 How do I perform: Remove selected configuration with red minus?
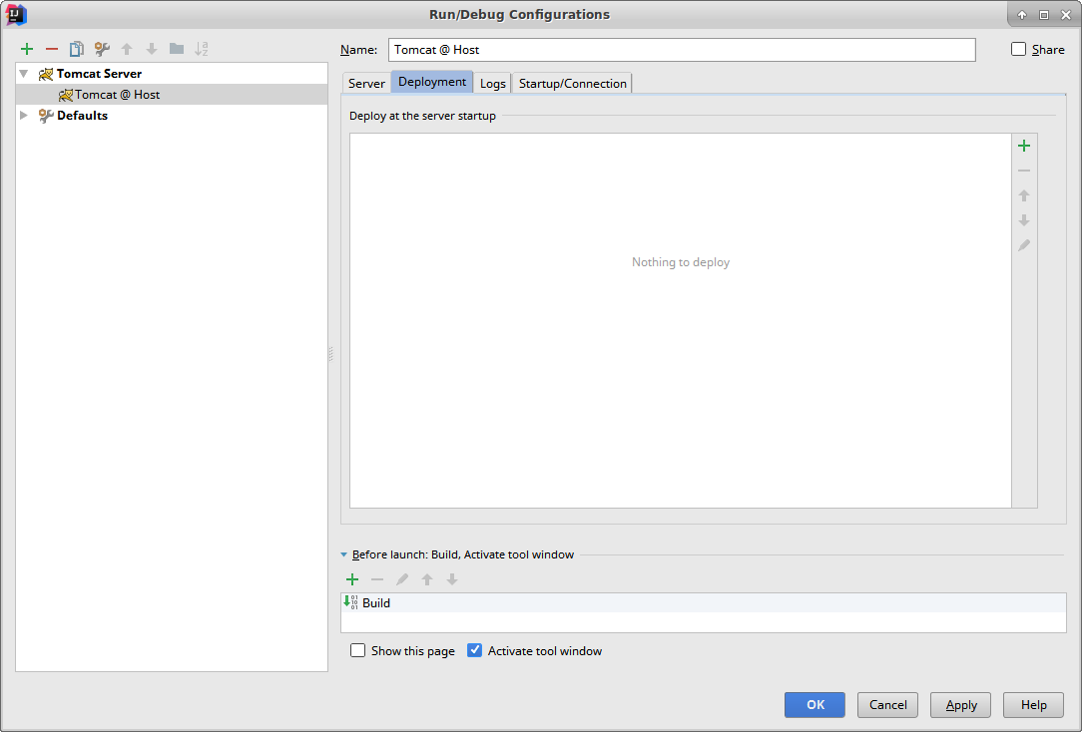coord(52,49)
